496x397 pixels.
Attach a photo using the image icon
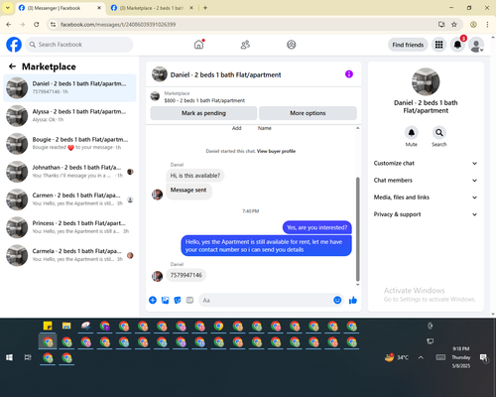[165, 300]
